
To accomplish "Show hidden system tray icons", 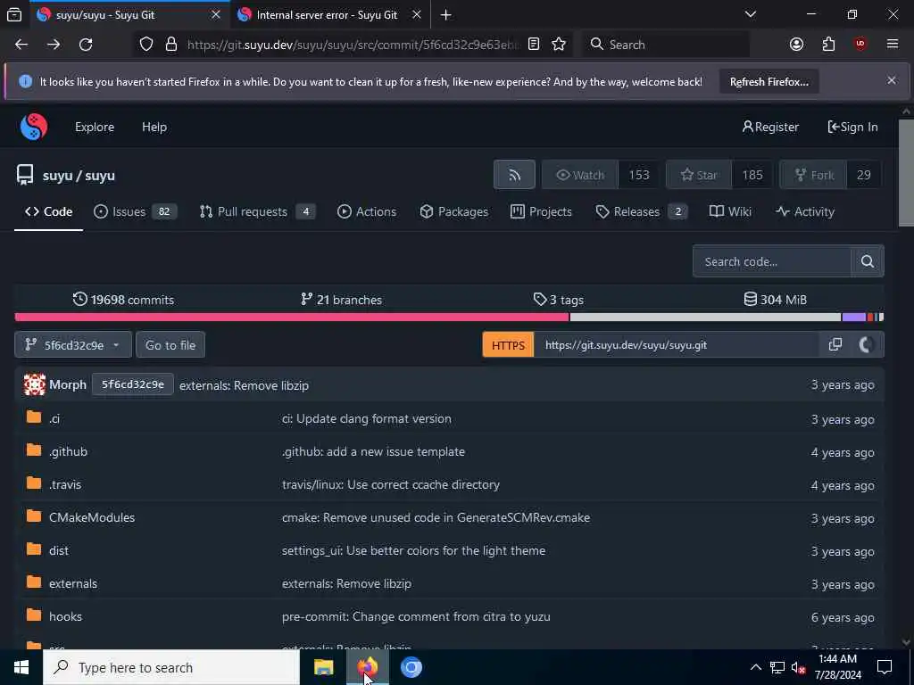I will click(x=755, y=667).
